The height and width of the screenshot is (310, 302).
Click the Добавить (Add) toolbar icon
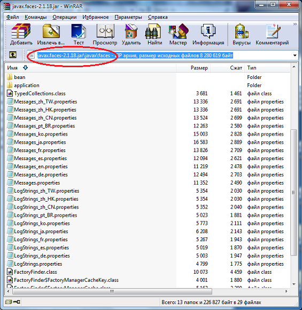[x=21, y=31]
